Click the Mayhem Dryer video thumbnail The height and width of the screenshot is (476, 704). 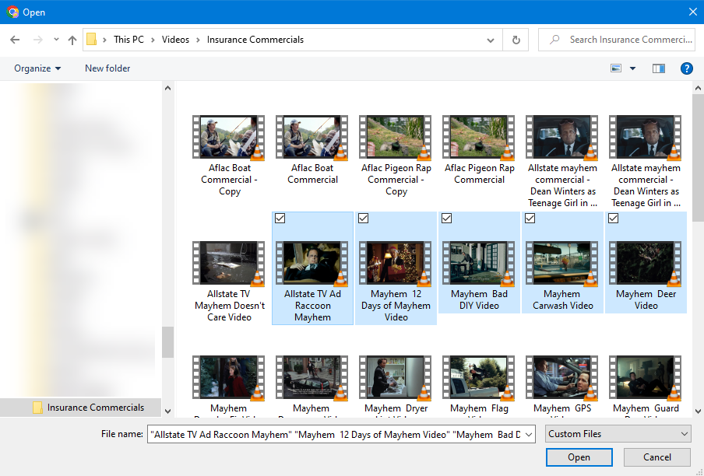[x=396, y=377]
